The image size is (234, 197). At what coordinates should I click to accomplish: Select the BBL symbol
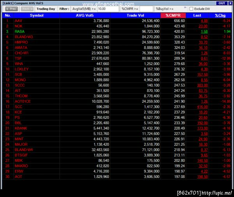pos(18,123)
